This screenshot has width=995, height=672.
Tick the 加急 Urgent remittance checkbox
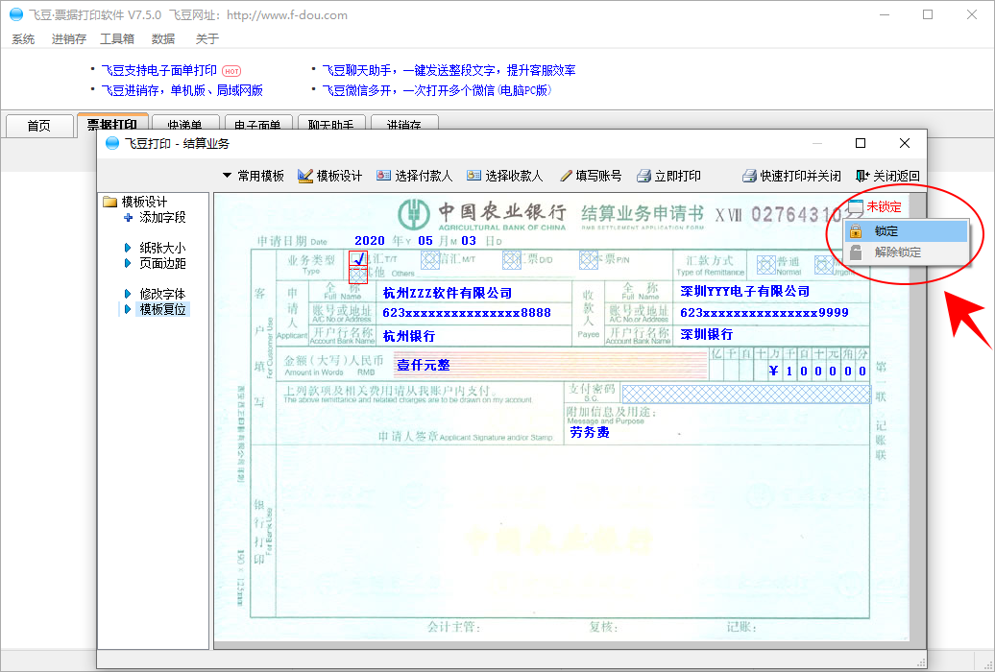824,265
